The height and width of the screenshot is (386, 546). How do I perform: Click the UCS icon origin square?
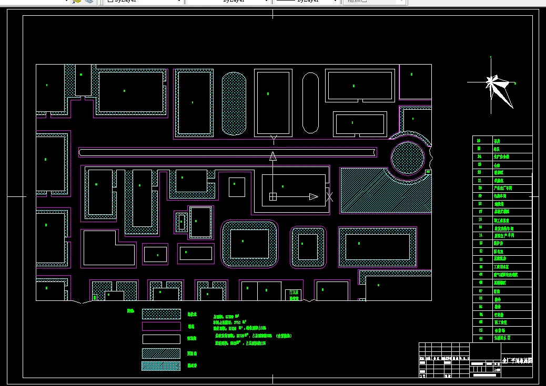point(273,197)
